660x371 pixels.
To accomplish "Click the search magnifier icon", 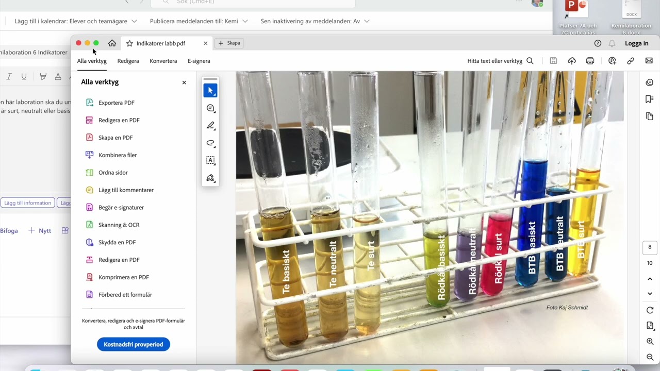I will [530, 61].
